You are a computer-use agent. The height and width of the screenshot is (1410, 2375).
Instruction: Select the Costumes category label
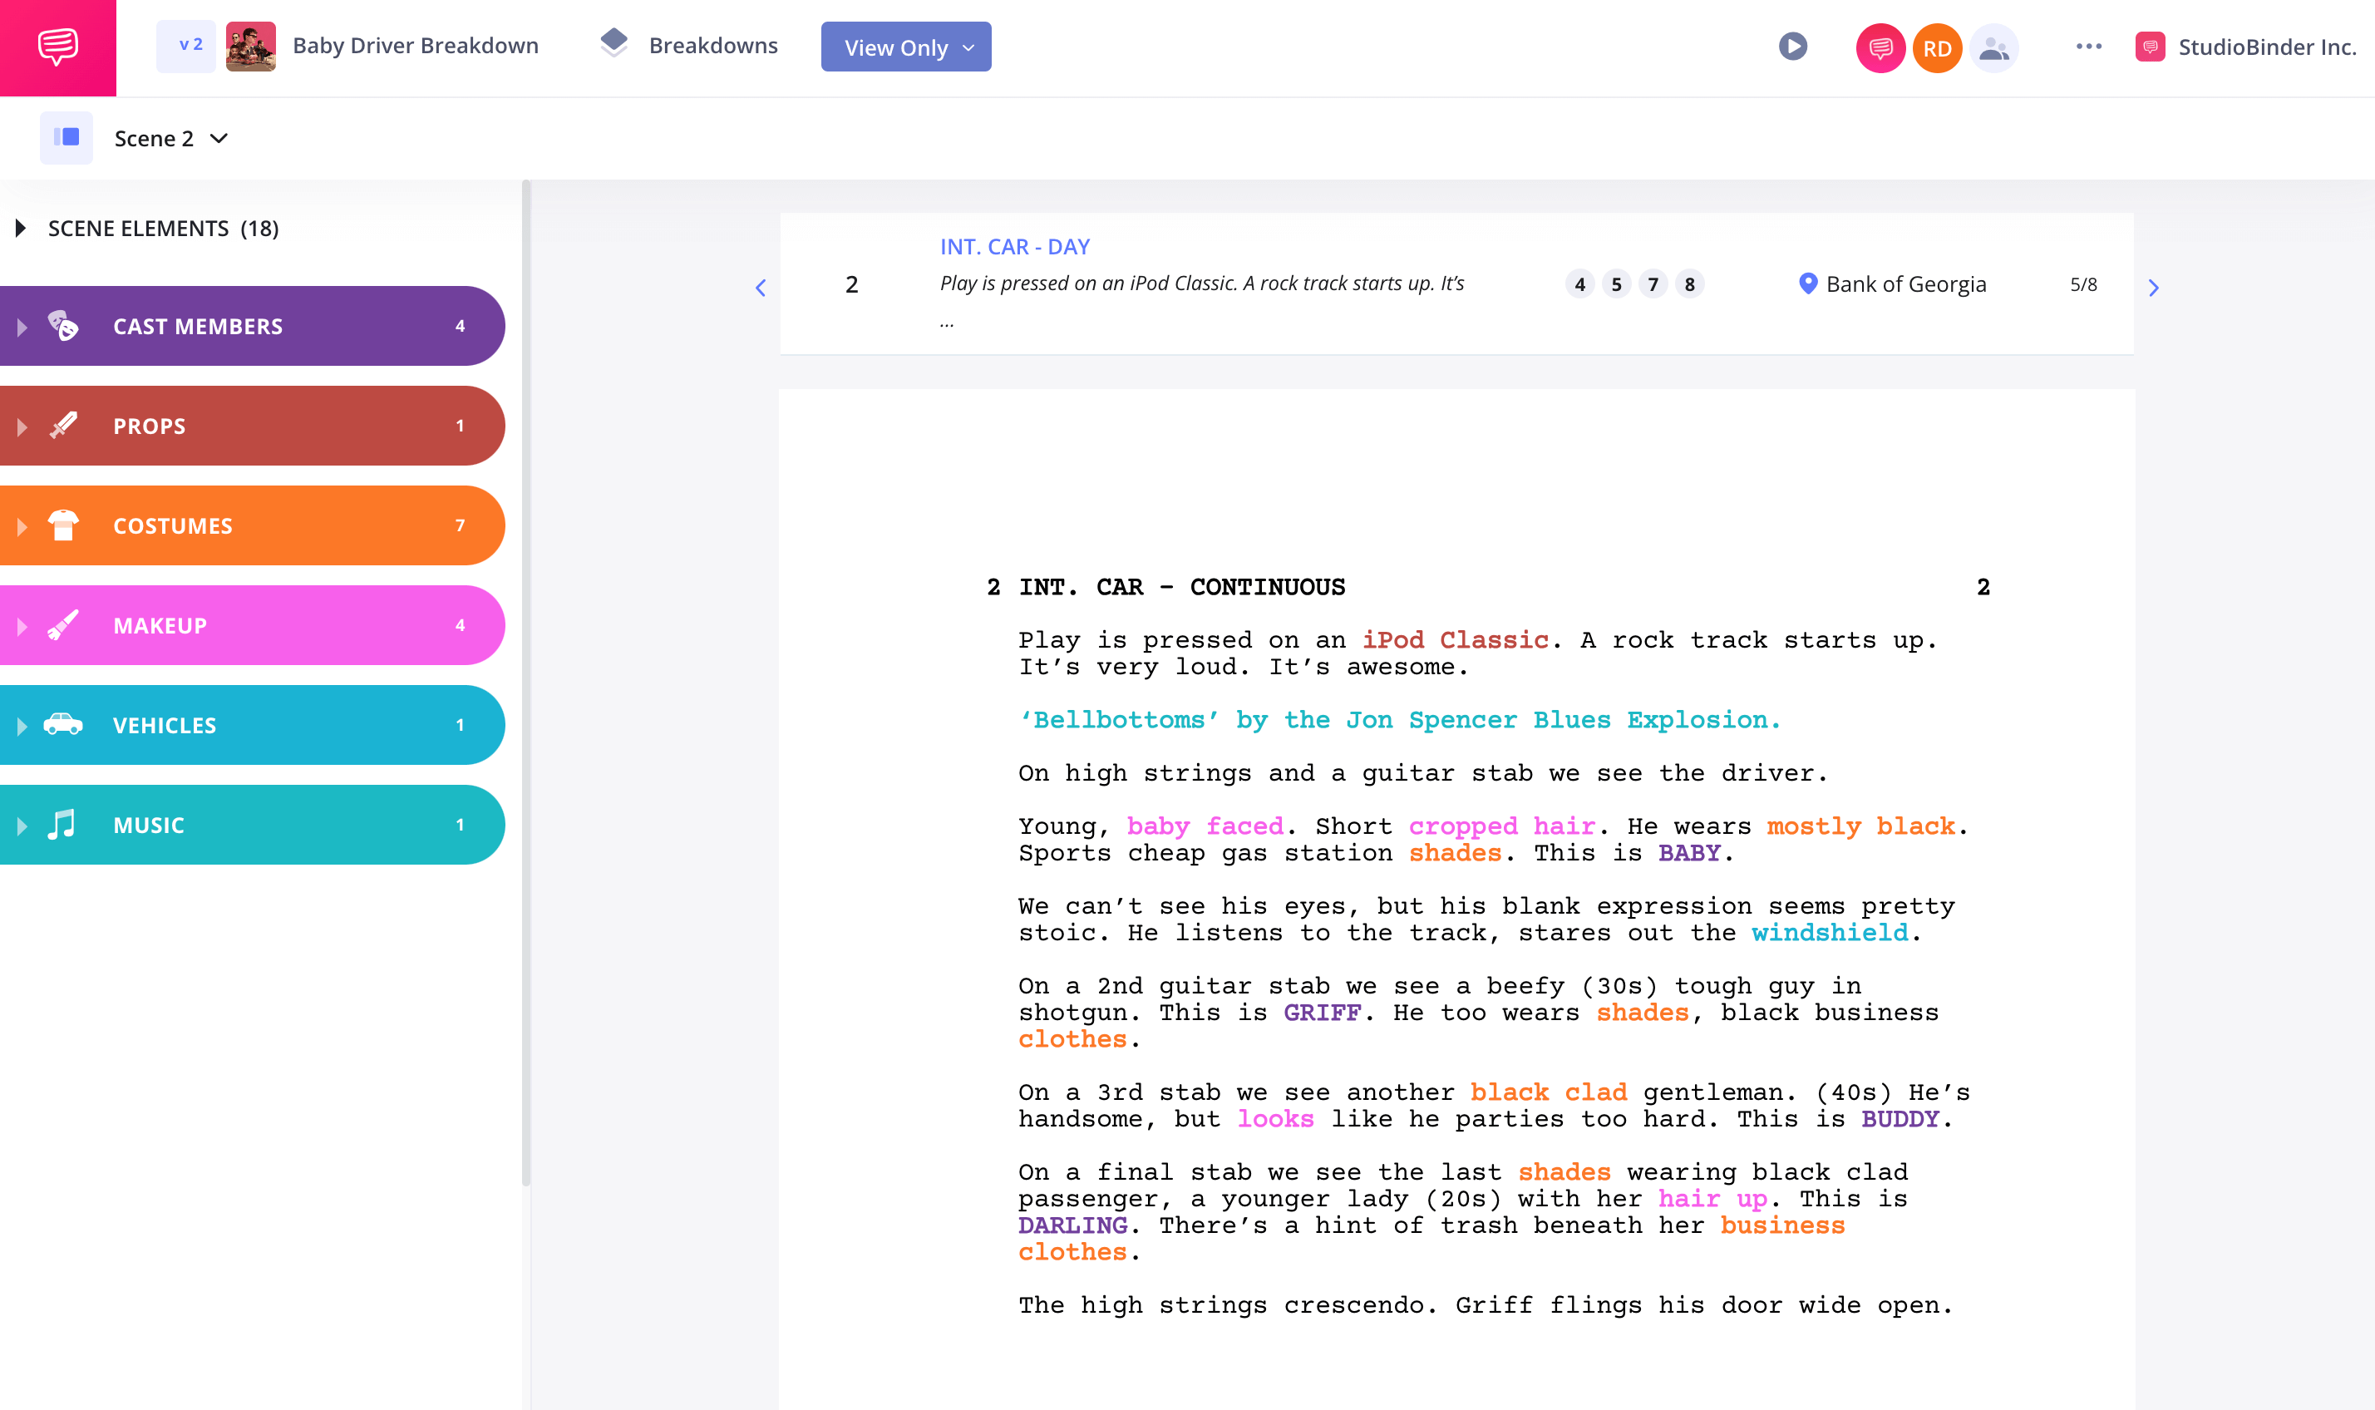(x=173, y=526)
